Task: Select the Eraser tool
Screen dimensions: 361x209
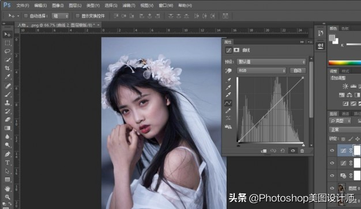Action: 7,120
